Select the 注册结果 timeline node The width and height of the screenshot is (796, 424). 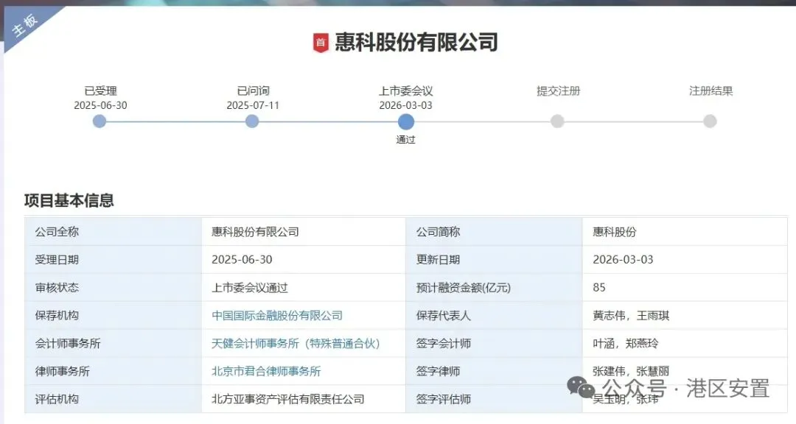[710, 121]
